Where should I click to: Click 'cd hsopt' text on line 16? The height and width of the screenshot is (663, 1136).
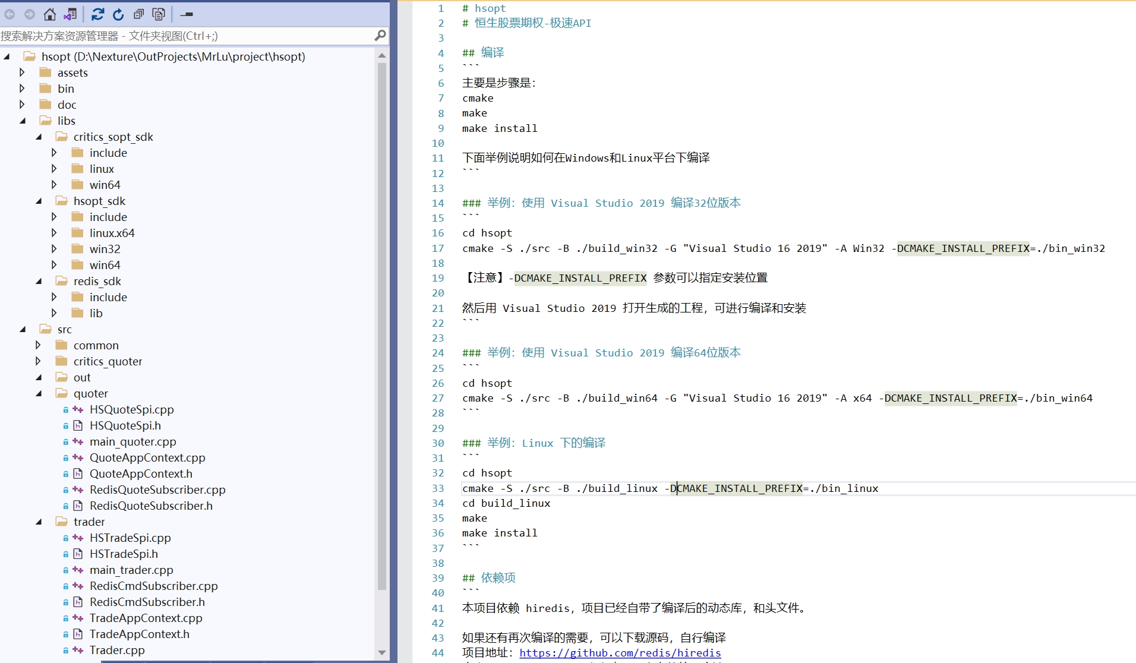pyautogui.click(x=487, y=233)
